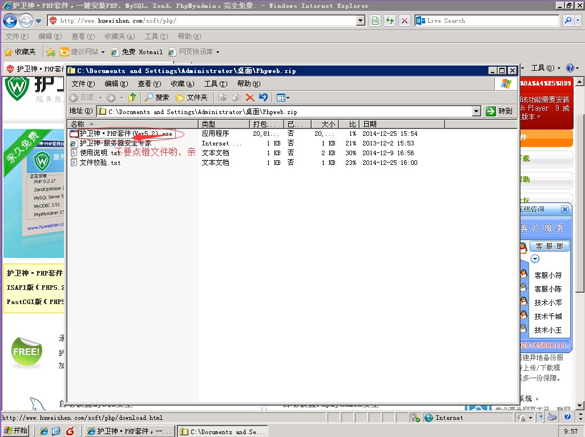
Task: Click the add to favorites bar icon
Action: pyautogui.click(x=51, y=52)
